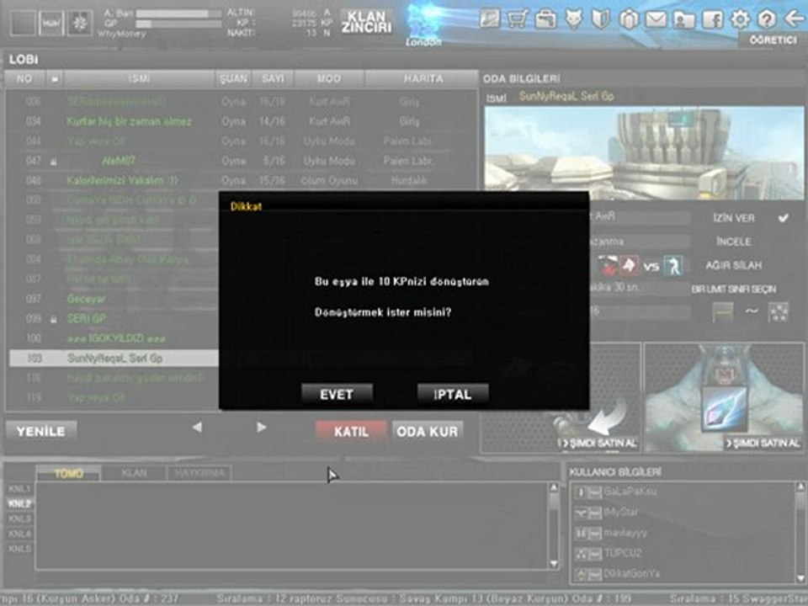
Task: Click the empty rank slot icon top-left
Action: (23, 23)
